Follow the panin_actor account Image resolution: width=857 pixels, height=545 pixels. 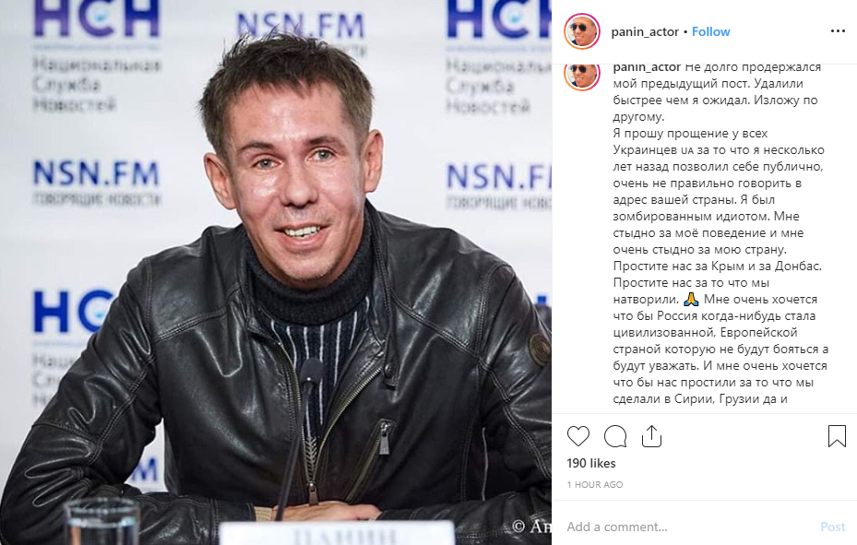coord(710,31)
